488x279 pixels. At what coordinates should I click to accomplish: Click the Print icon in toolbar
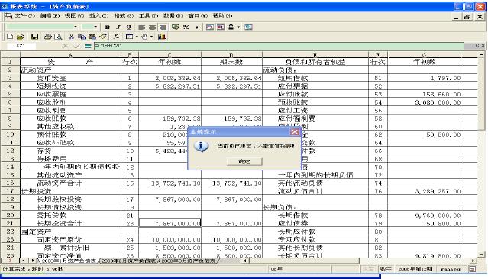point(47,37)
